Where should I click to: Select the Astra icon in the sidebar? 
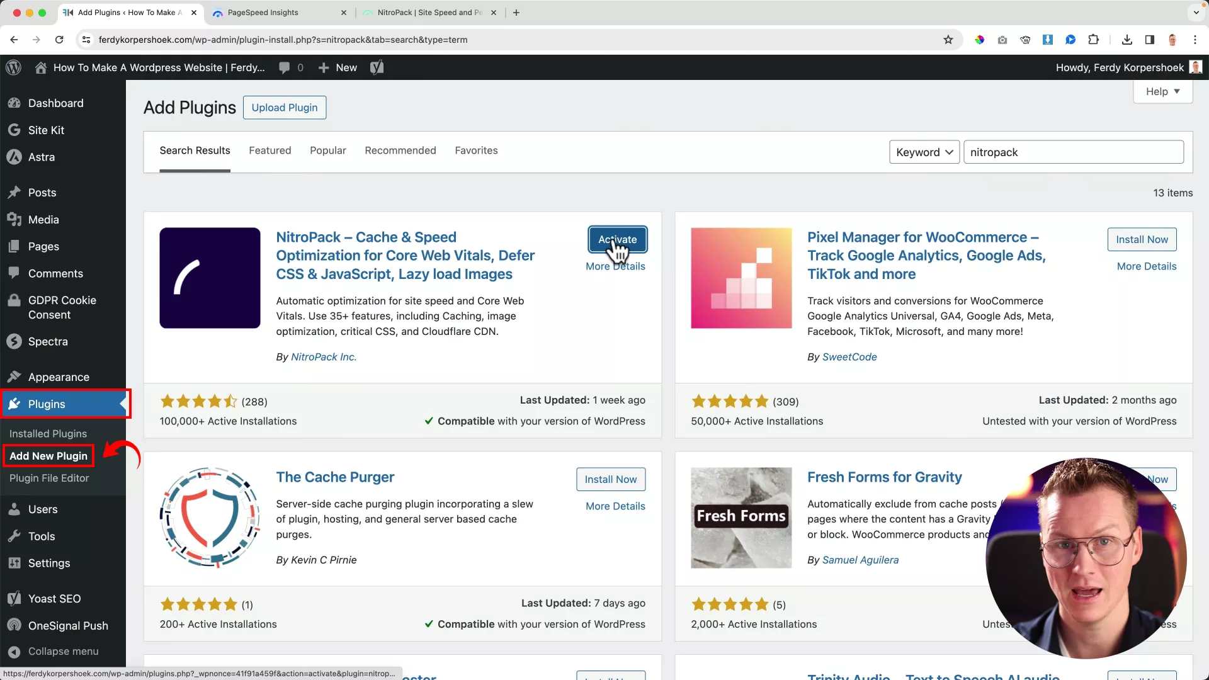(14, 157)
